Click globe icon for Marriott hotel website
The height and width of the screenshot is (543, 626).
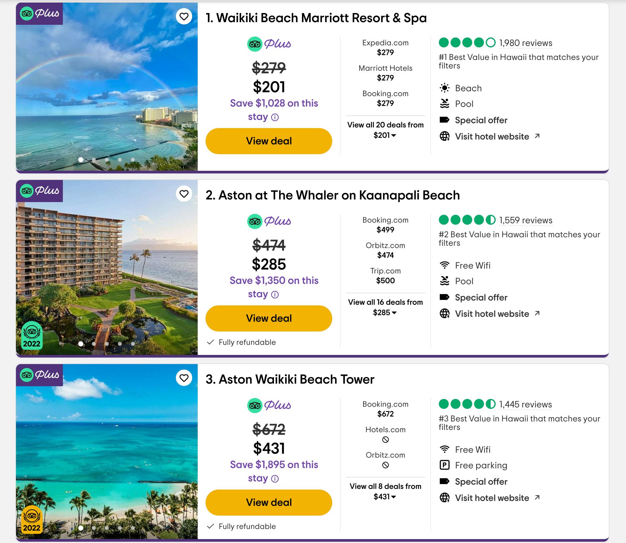pos(445,136)
